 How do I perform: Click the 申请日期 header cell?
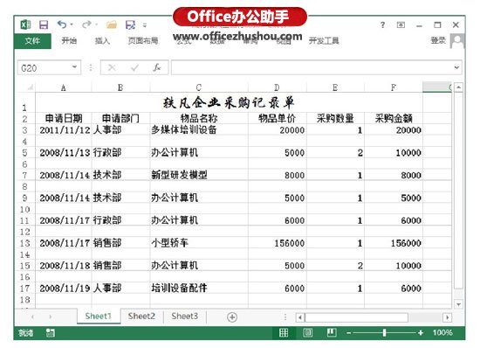click(x=64, y=118)
